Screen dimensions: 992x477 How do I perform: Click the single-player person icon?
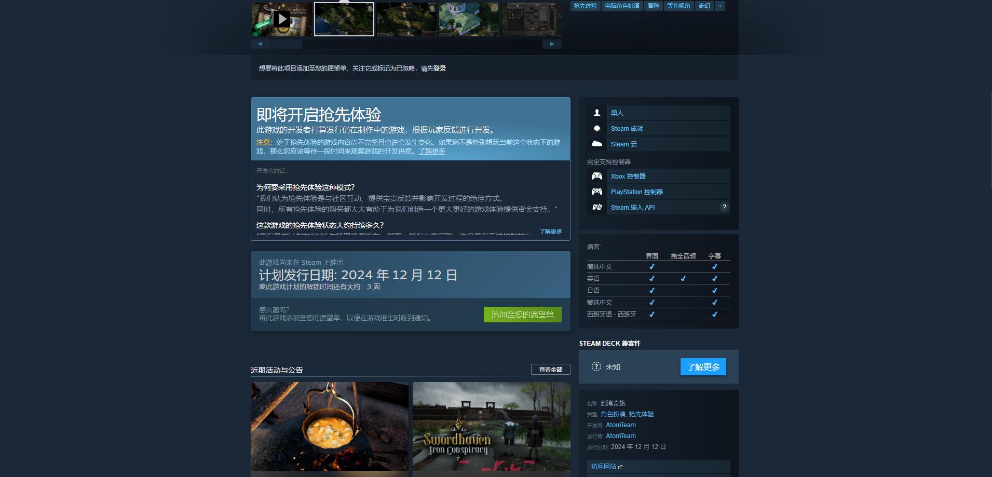coord(597,113)
